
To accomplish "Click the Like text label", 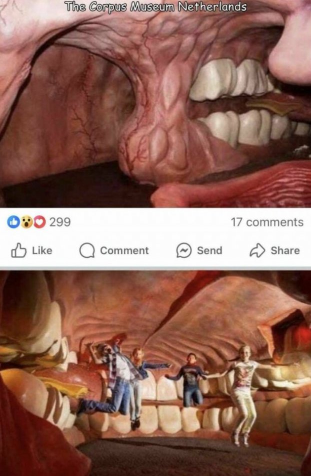I will (x=42, y=251).
